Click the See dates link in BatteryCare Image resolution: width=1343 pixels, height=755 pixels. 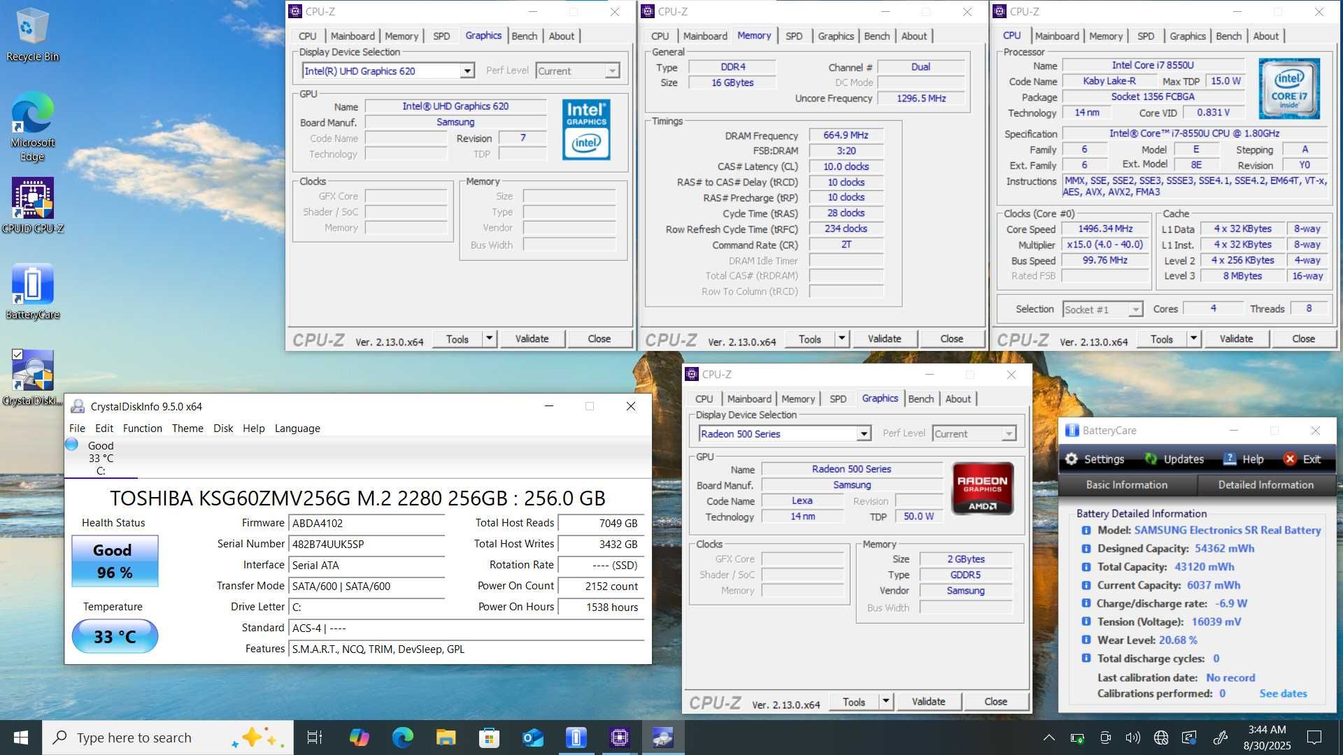click(1283, 693)
